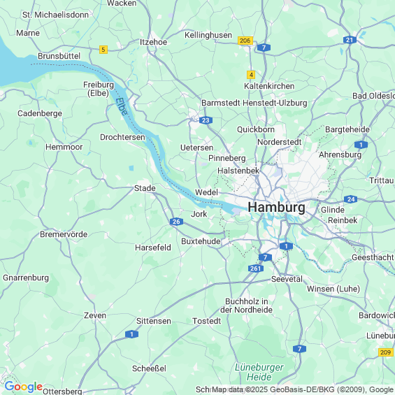
Task: Click the yellow route 4 shield above Kaltenkirchen
Action: 251,75
